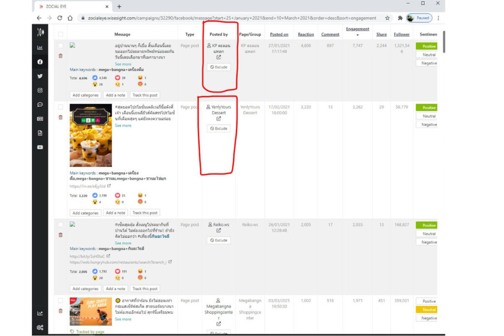Open the document channel icon in sidebar
Screen dimensions: 504x336
(40, 133)
